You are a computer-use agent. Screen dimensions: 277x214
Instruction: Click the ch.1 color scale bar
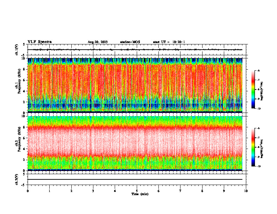pyautogui.click(x=253, y=90)
